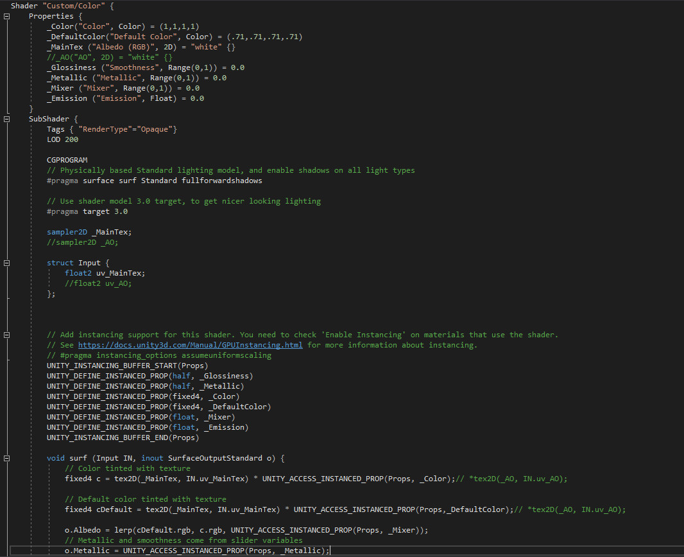Click the LOD 200 line
The width and height of the screenshot is (684, 557).
(x=62, y=139)
